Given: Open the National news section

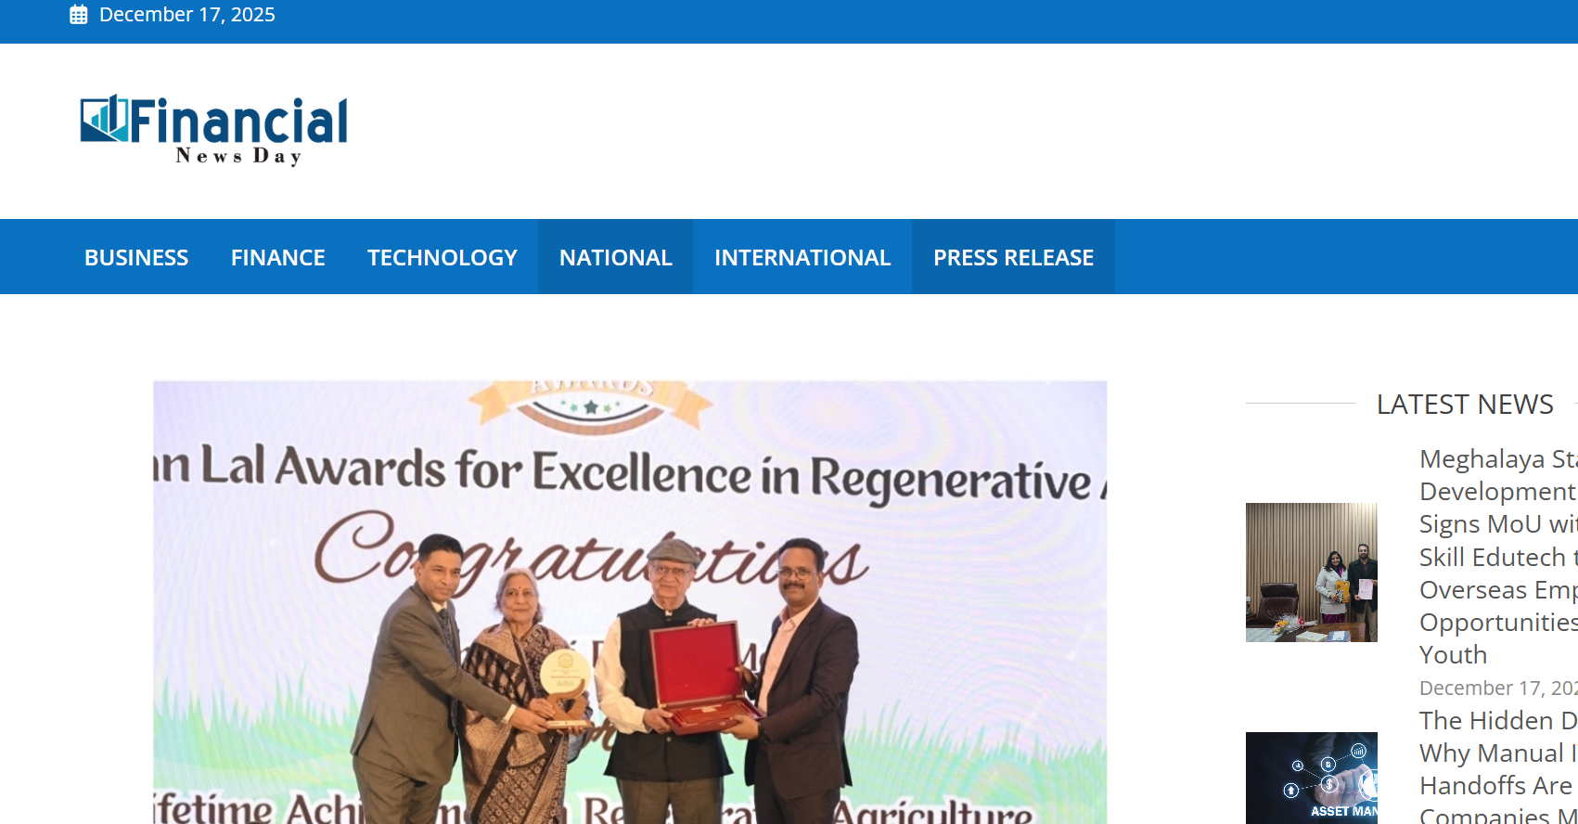Looking at the screenshot, I should (x=615, y=257).
